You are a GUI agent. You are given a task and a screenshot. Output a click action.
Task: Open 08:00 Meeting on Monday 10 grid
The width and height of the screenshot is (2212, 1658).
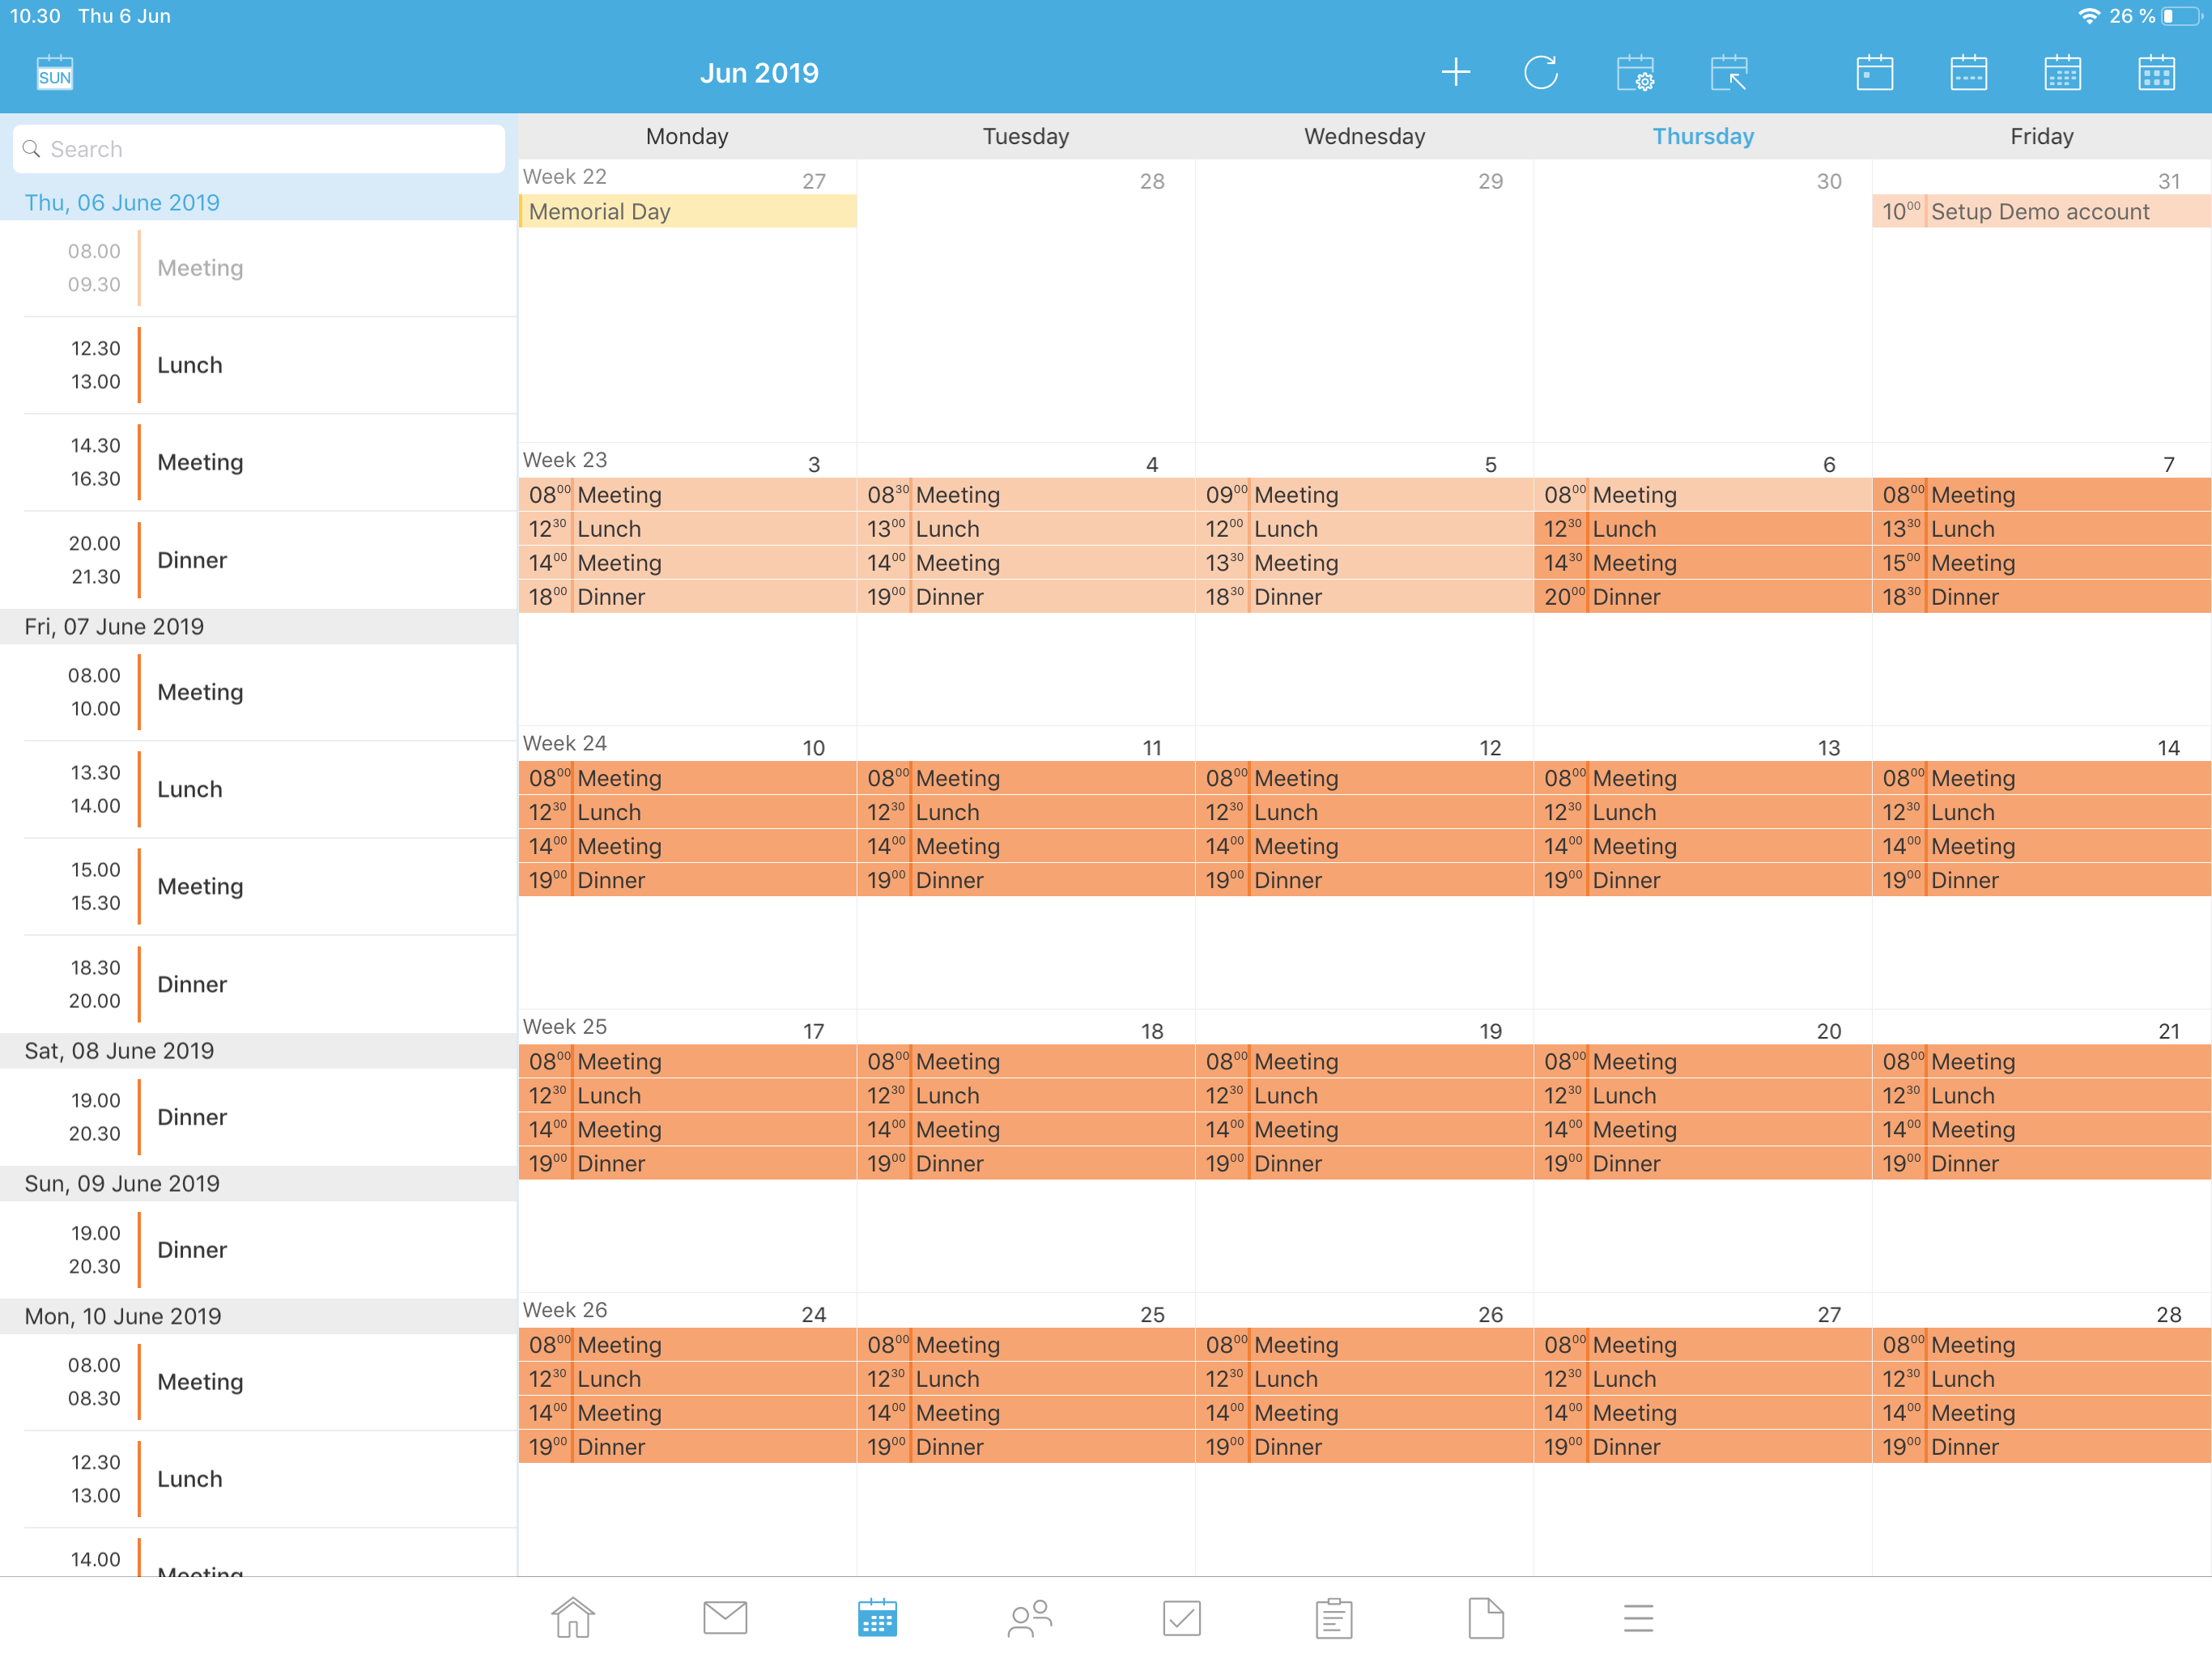click(688, 778)
